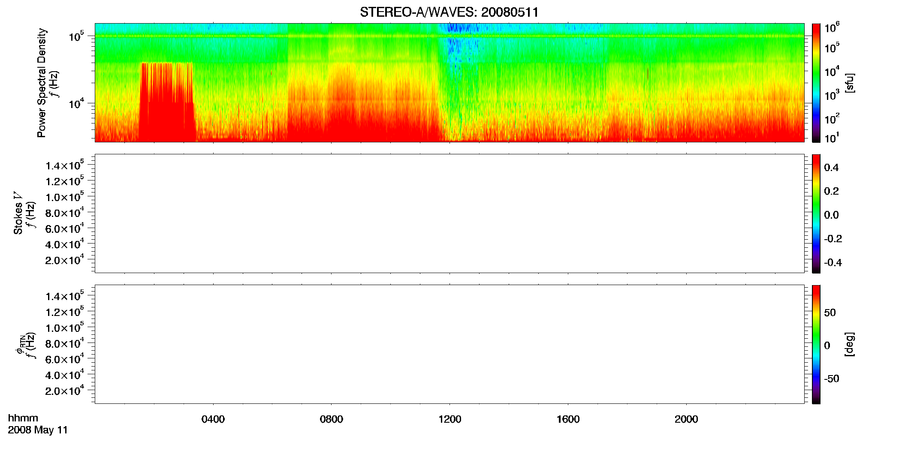
Task: Click the hhmm time axis label
Action: pyautogui.click(x=23, y=418)
